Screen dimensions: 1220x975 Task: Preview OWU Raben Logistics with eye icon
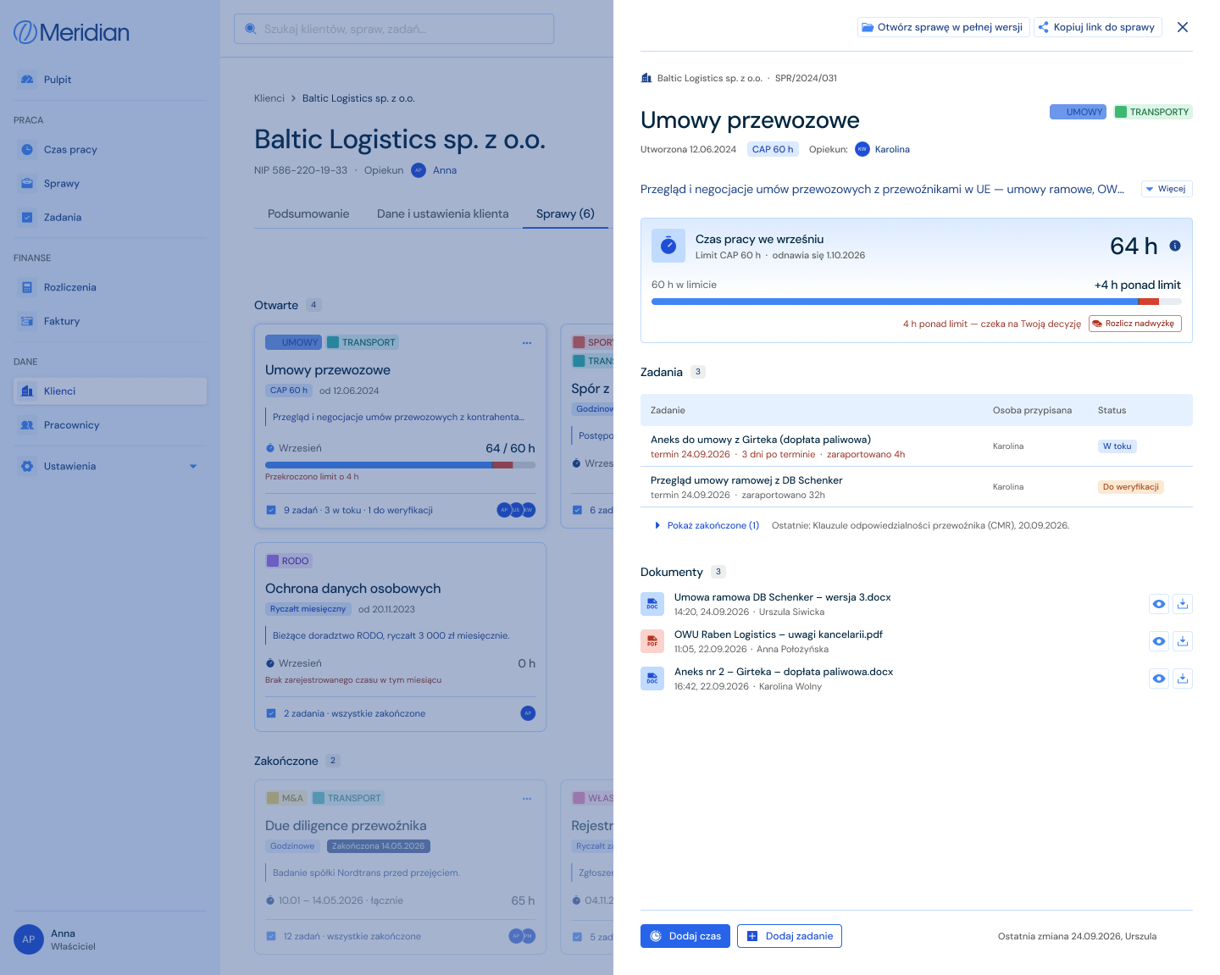click(x=1159, y=641)
